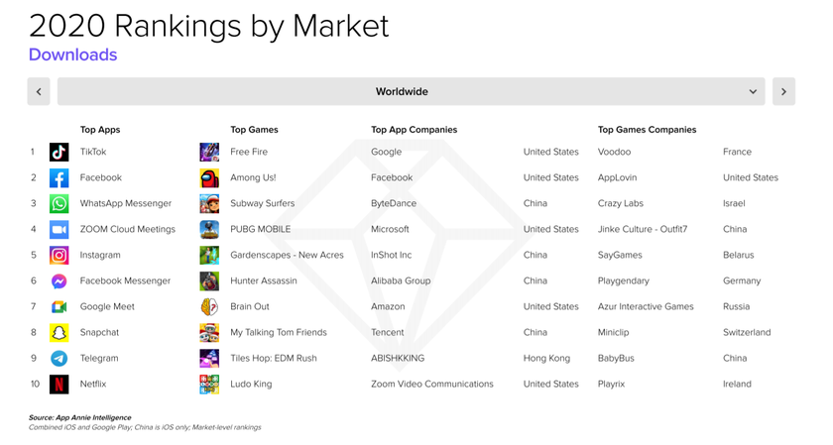Click the Voodoo games company name
Screen dimensions: 833x445
pos(614,153)
